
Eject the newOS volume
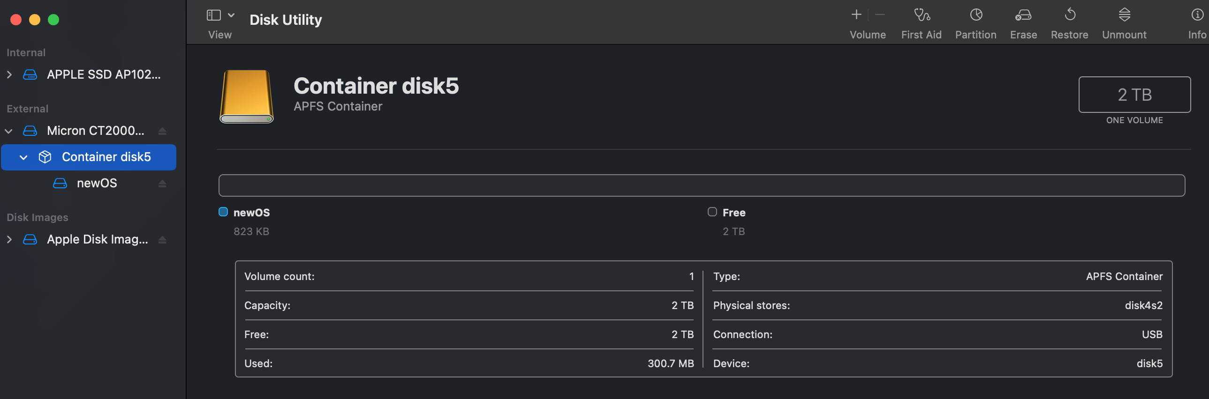162,184
